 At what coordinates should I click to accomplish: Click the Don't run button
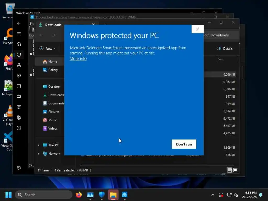[x=184, y=144]
